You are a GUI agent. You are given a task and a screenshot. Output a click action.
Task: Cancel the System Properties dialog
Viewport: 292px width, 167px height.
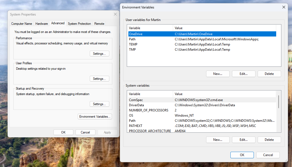[85, 132]
